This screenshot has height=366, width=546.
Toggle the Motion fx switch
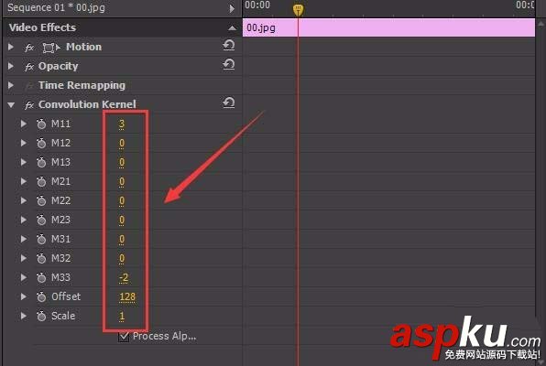pos(29,48)
